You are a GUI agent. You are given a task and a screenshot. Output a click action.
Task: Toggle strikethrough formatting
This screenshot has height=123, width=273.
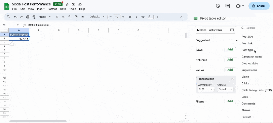pos(143,17)
